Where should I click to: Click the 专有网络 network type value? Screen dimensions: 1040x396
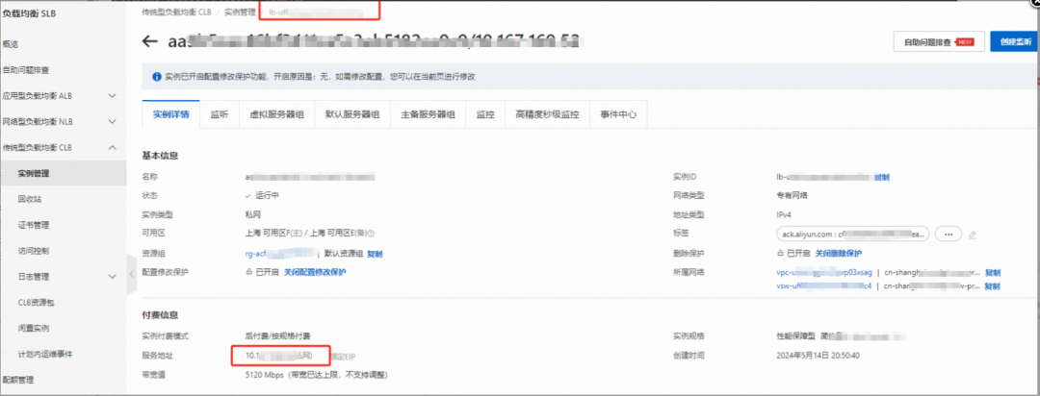pyautogui.click(x=793, y=196)
